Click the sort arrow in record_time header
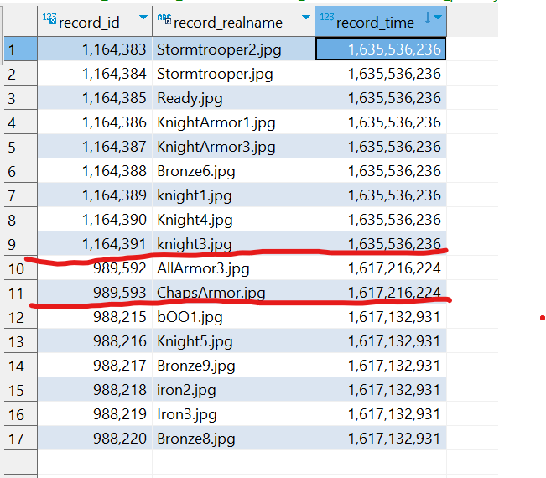The image size is (546, 478). click(428, 18)
